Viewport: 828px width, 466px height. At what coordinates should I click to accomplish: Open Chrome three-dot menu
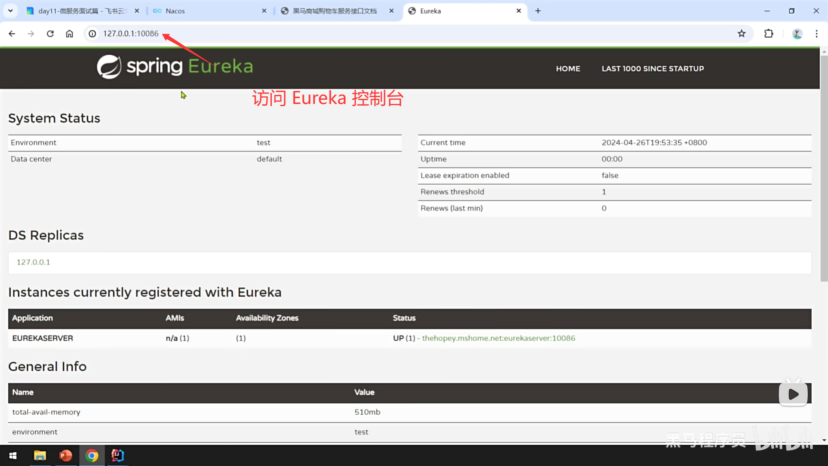pos(816,34)
